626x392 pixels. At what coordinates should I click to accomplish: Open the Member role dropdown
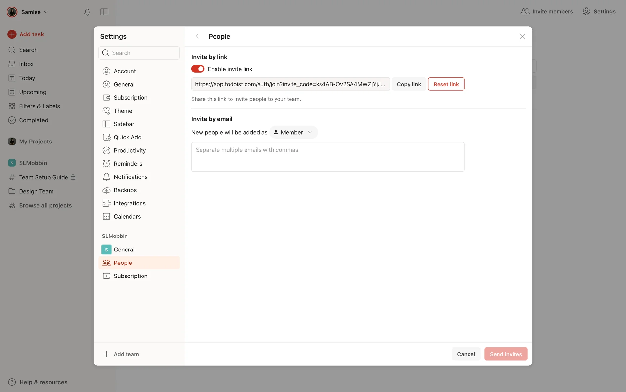point(293,132)
